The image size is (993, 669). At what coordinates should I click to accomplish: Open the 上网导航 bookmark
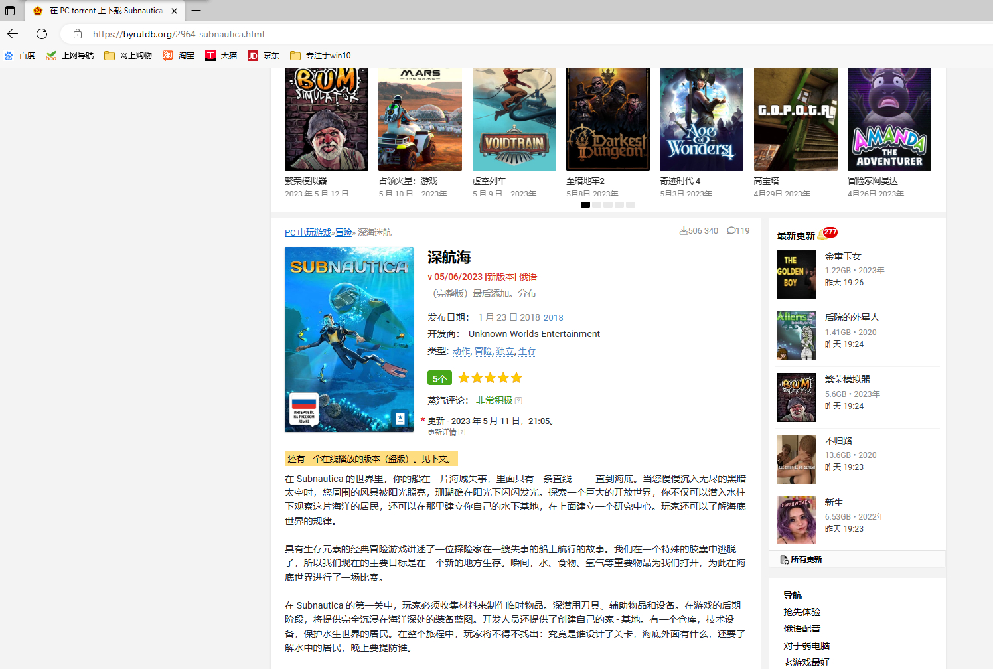70,56
